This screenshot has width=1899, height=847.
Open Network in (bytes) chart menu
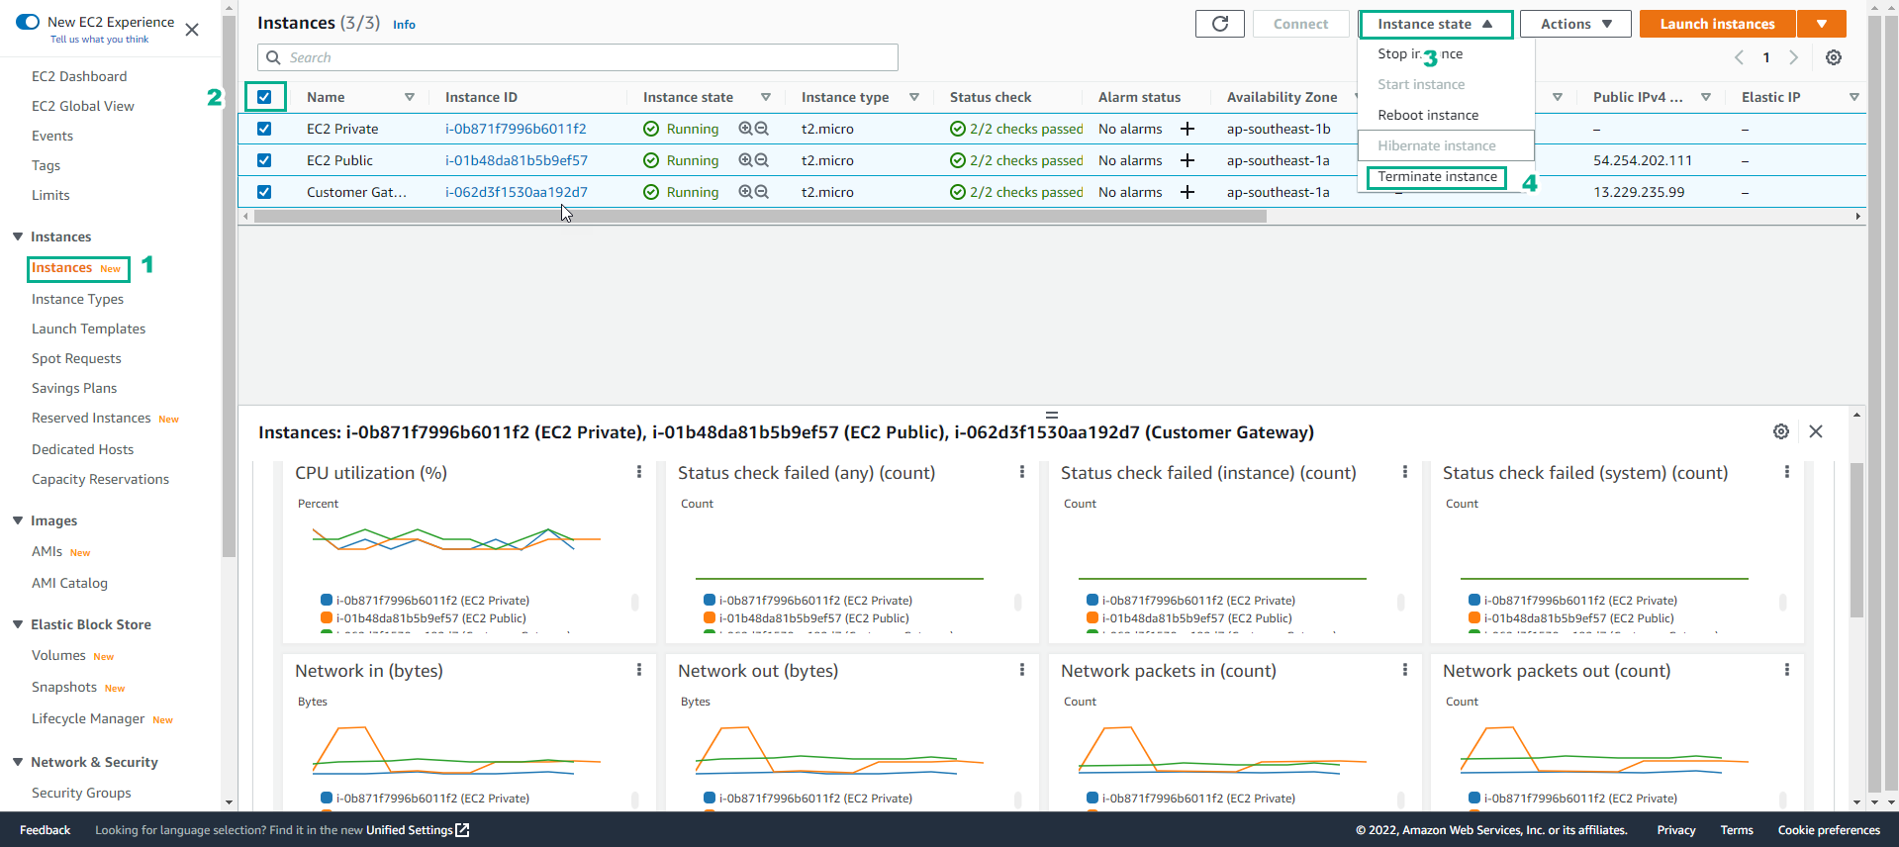pos(639,671)
